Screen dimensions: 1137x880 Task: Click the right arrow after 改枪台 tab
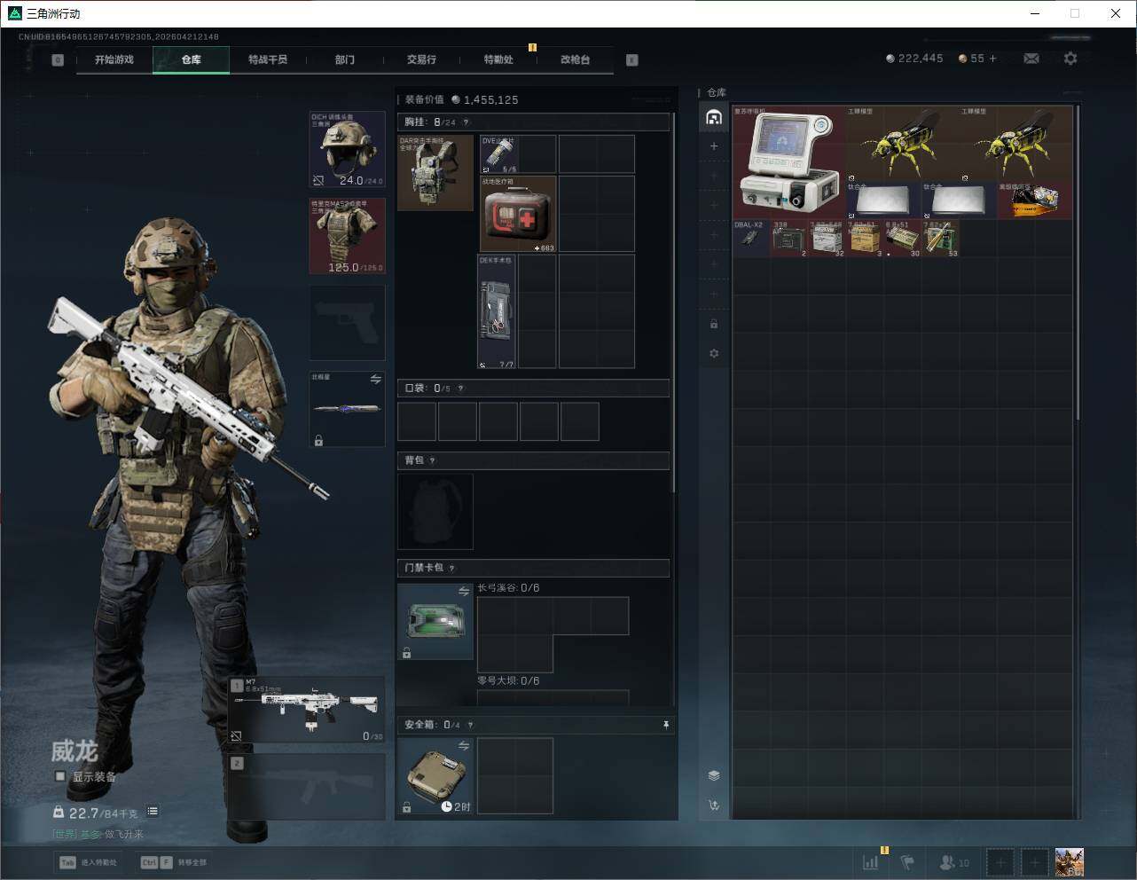click(x=632, y=60)
